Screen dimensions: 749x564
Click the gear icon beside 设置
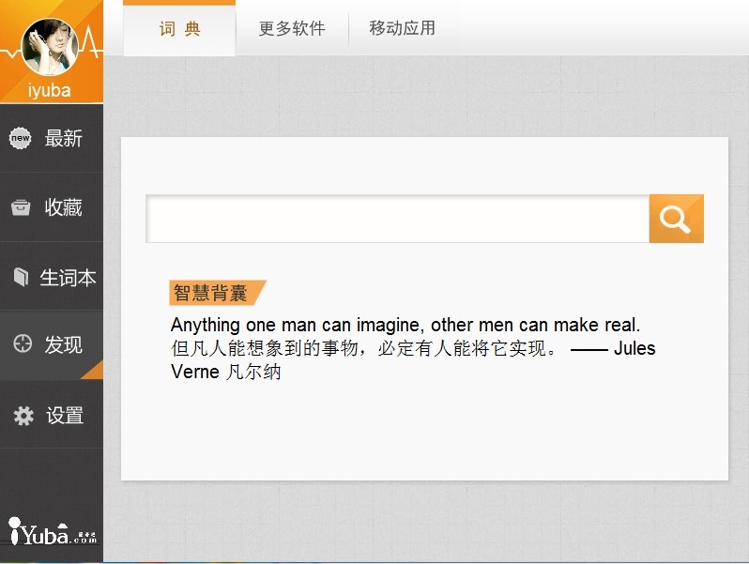click(23, 416)
